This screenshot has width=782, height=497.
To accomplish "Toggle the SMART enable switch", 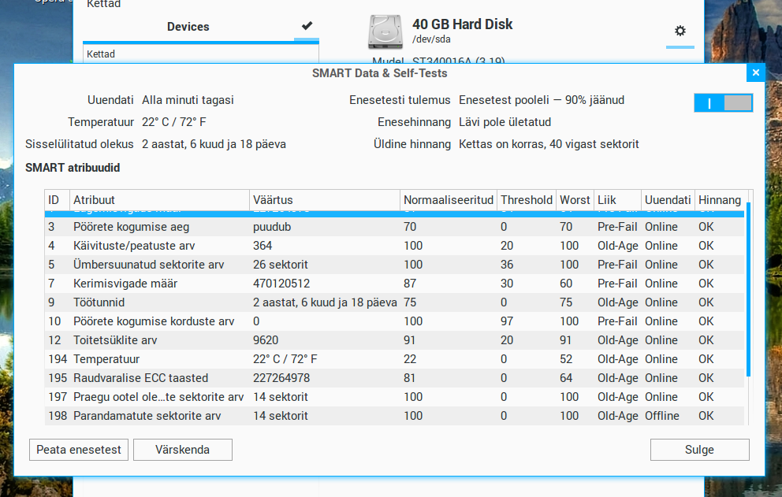I will tap(723, 103).
